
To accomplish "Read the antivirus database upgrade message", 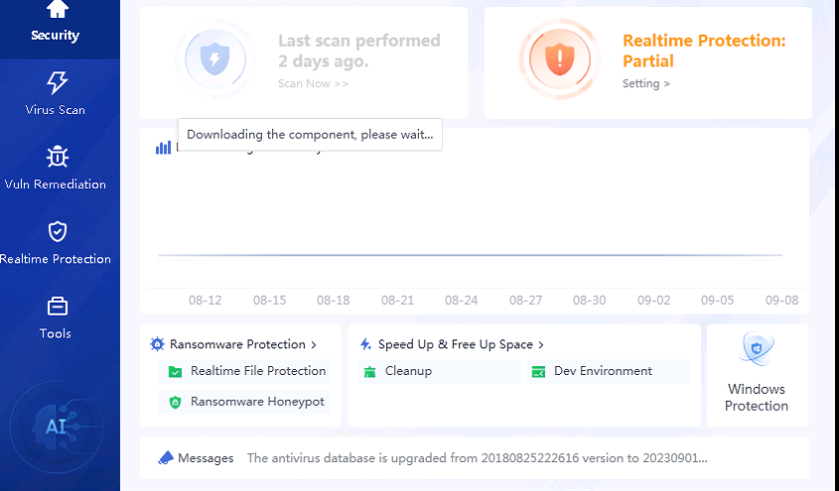I will [x=477, y=458].
